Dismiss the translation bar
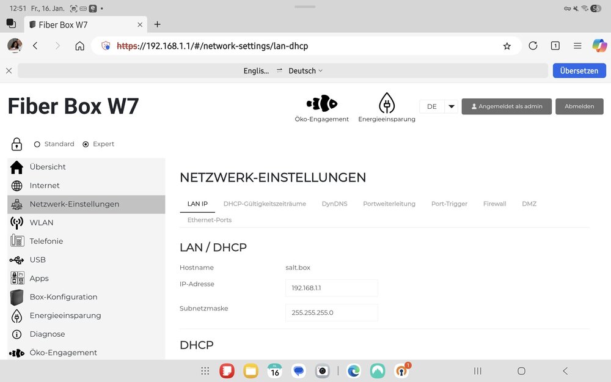Image resolution: width=611 pixels, height=382 pixels. tap(9, 70)
